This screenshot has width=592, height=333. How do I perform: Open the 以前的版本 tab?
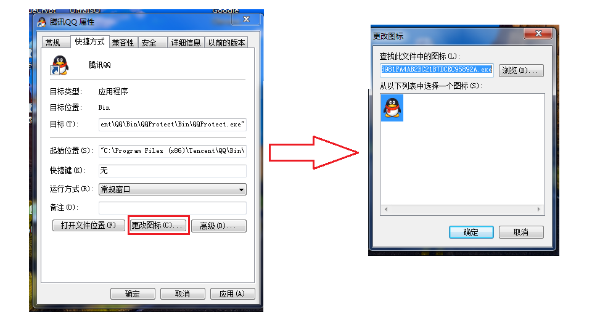pos(226,43)
